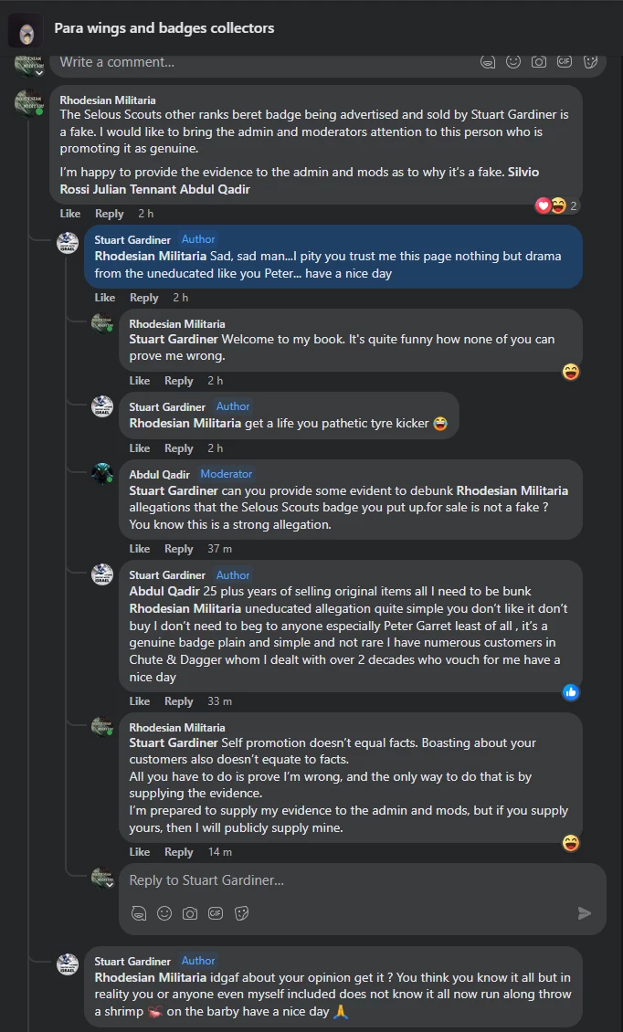Open sticker picker in the Stuart Gardiner reply box
The image size is (623, 1032).
tap(242, 913)
